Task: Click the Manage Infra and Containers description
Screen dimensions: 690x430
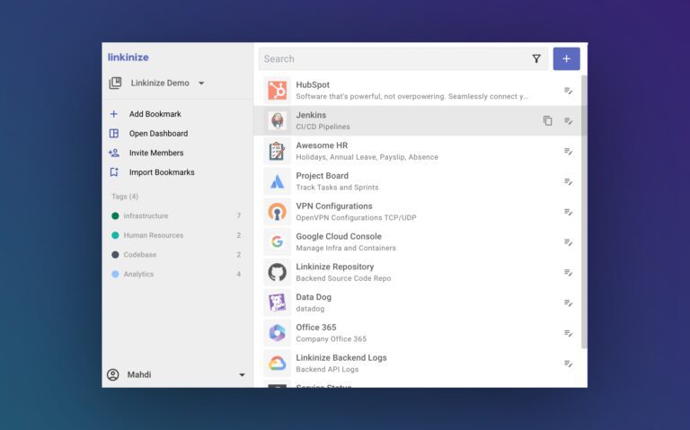Action: (x=346, y=248)
